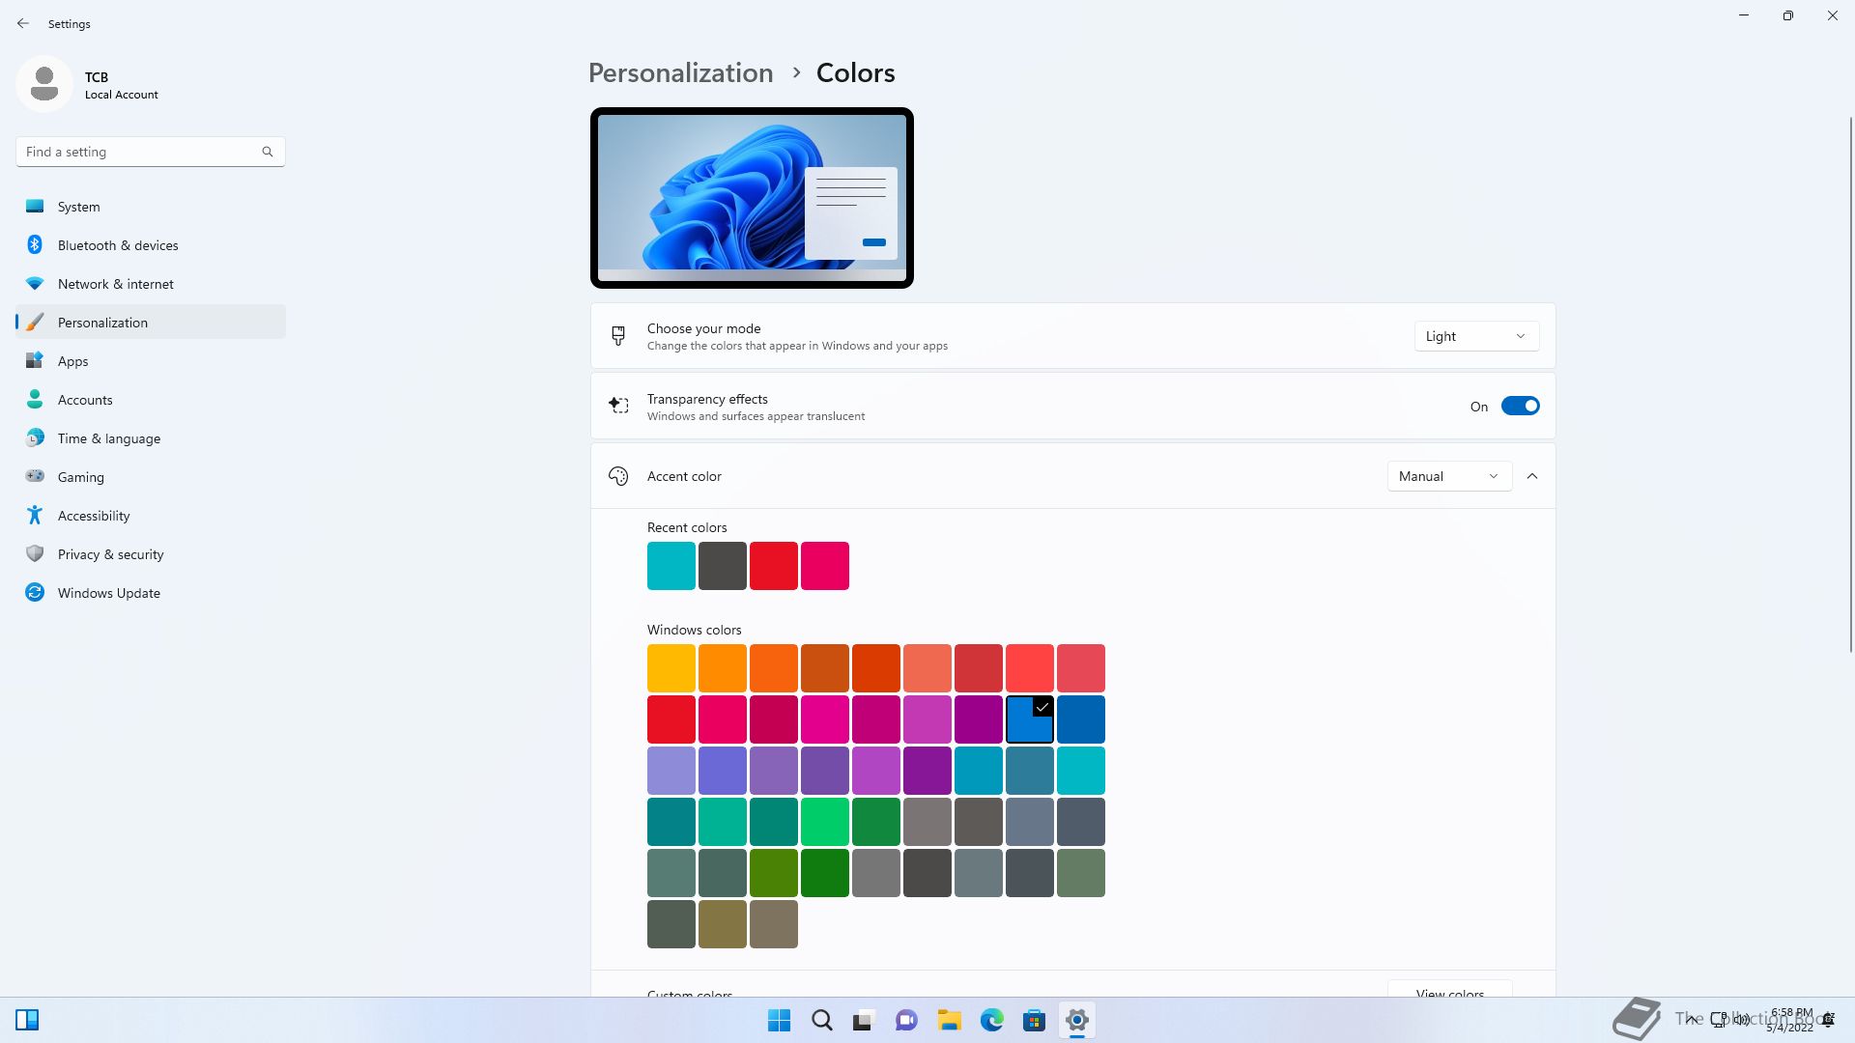Select Personalization in sidebar
The image size is (1855, 1043).
(151, 323)
